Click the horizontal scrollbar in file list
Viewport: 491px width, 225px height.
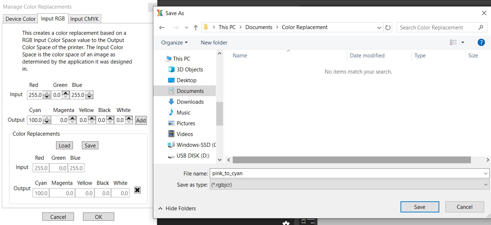tap(351, 160)
